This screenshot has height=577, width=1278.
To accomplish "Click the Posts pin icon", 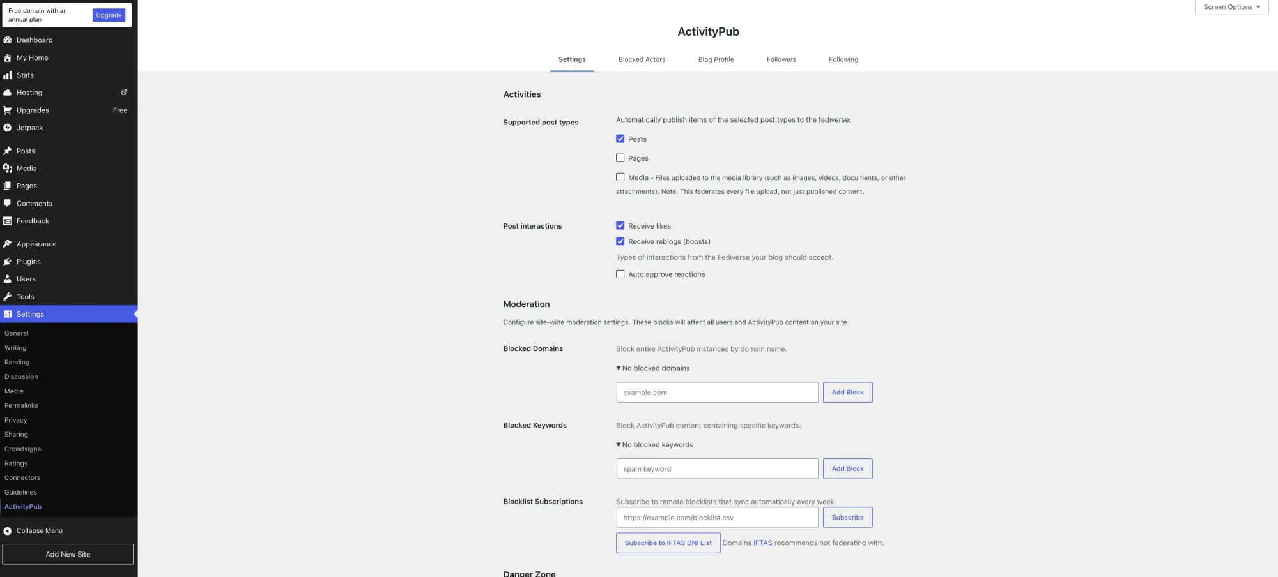I will pyautogui.click(x=8, y=151).
